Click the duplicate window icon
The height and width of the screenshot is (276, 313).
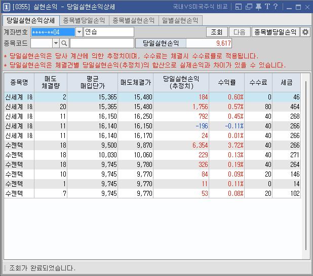[x=249, y=7]
